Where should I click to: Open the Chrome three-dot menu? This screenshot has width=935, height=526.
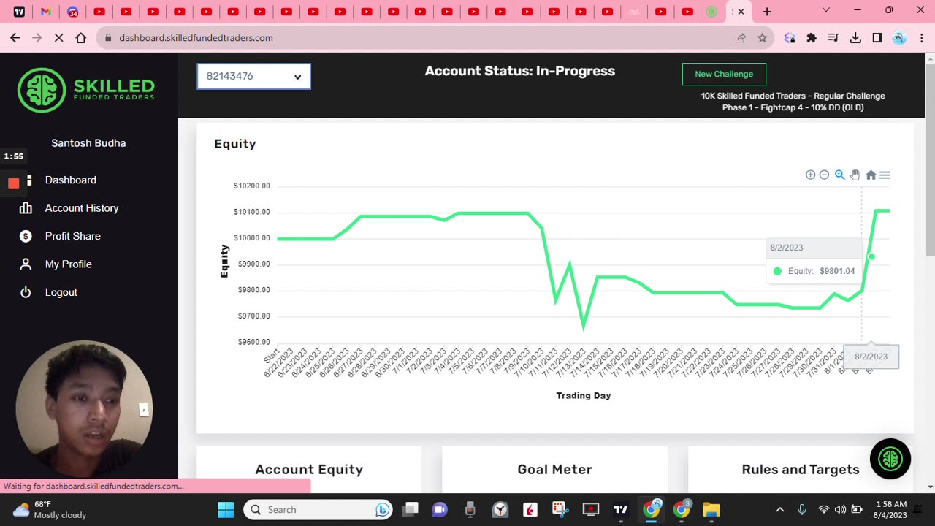(921, 38)
